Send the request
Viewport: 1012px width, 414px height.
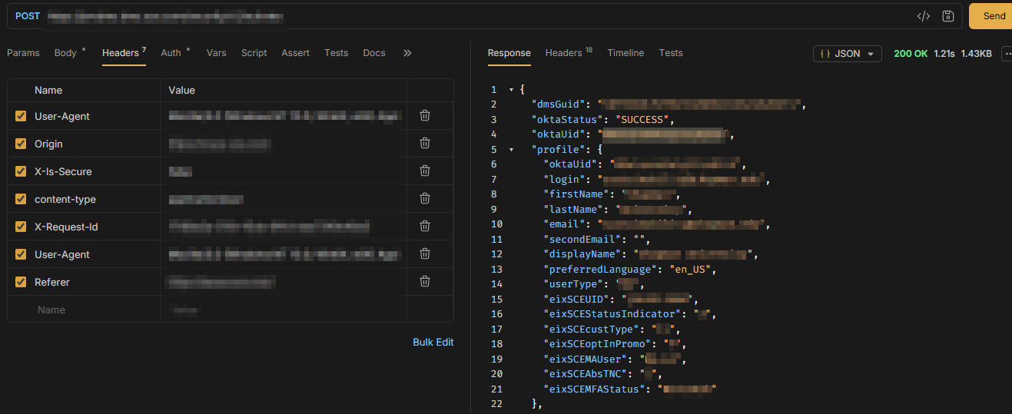[x=991, y=16]
